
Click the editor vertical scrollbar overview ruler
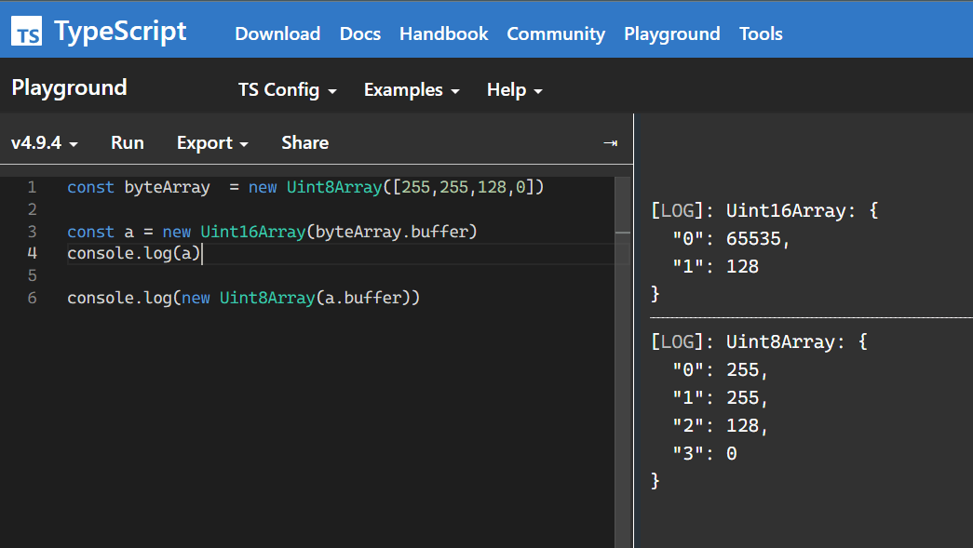click(622, 362)
